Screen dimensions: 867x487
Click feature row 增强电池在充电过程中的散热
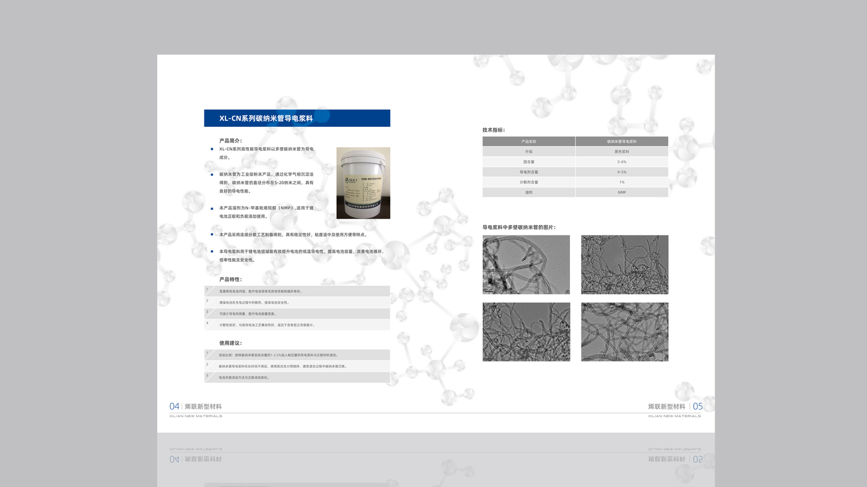(x=297, y=302)
